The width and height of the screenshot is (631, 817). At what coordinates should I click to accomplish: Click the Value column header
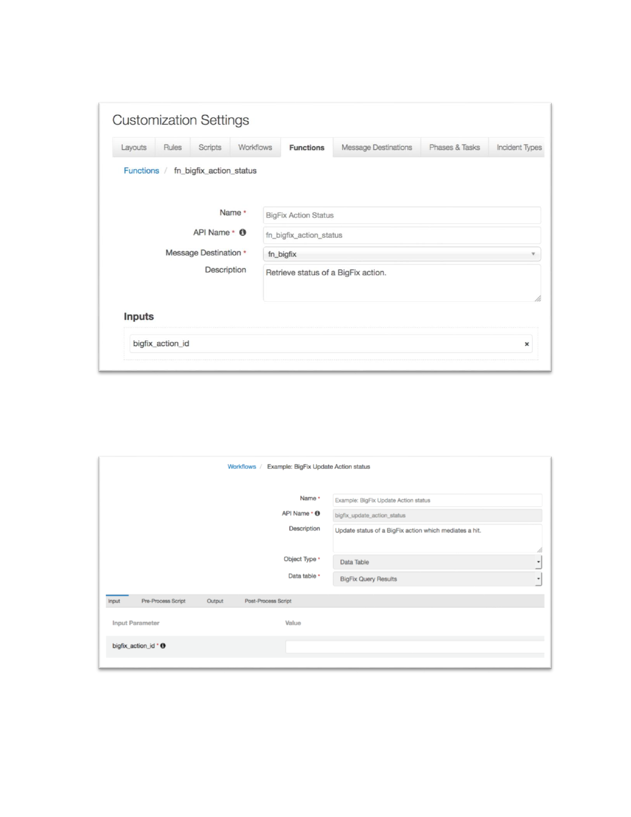click(x=293, y=623)
